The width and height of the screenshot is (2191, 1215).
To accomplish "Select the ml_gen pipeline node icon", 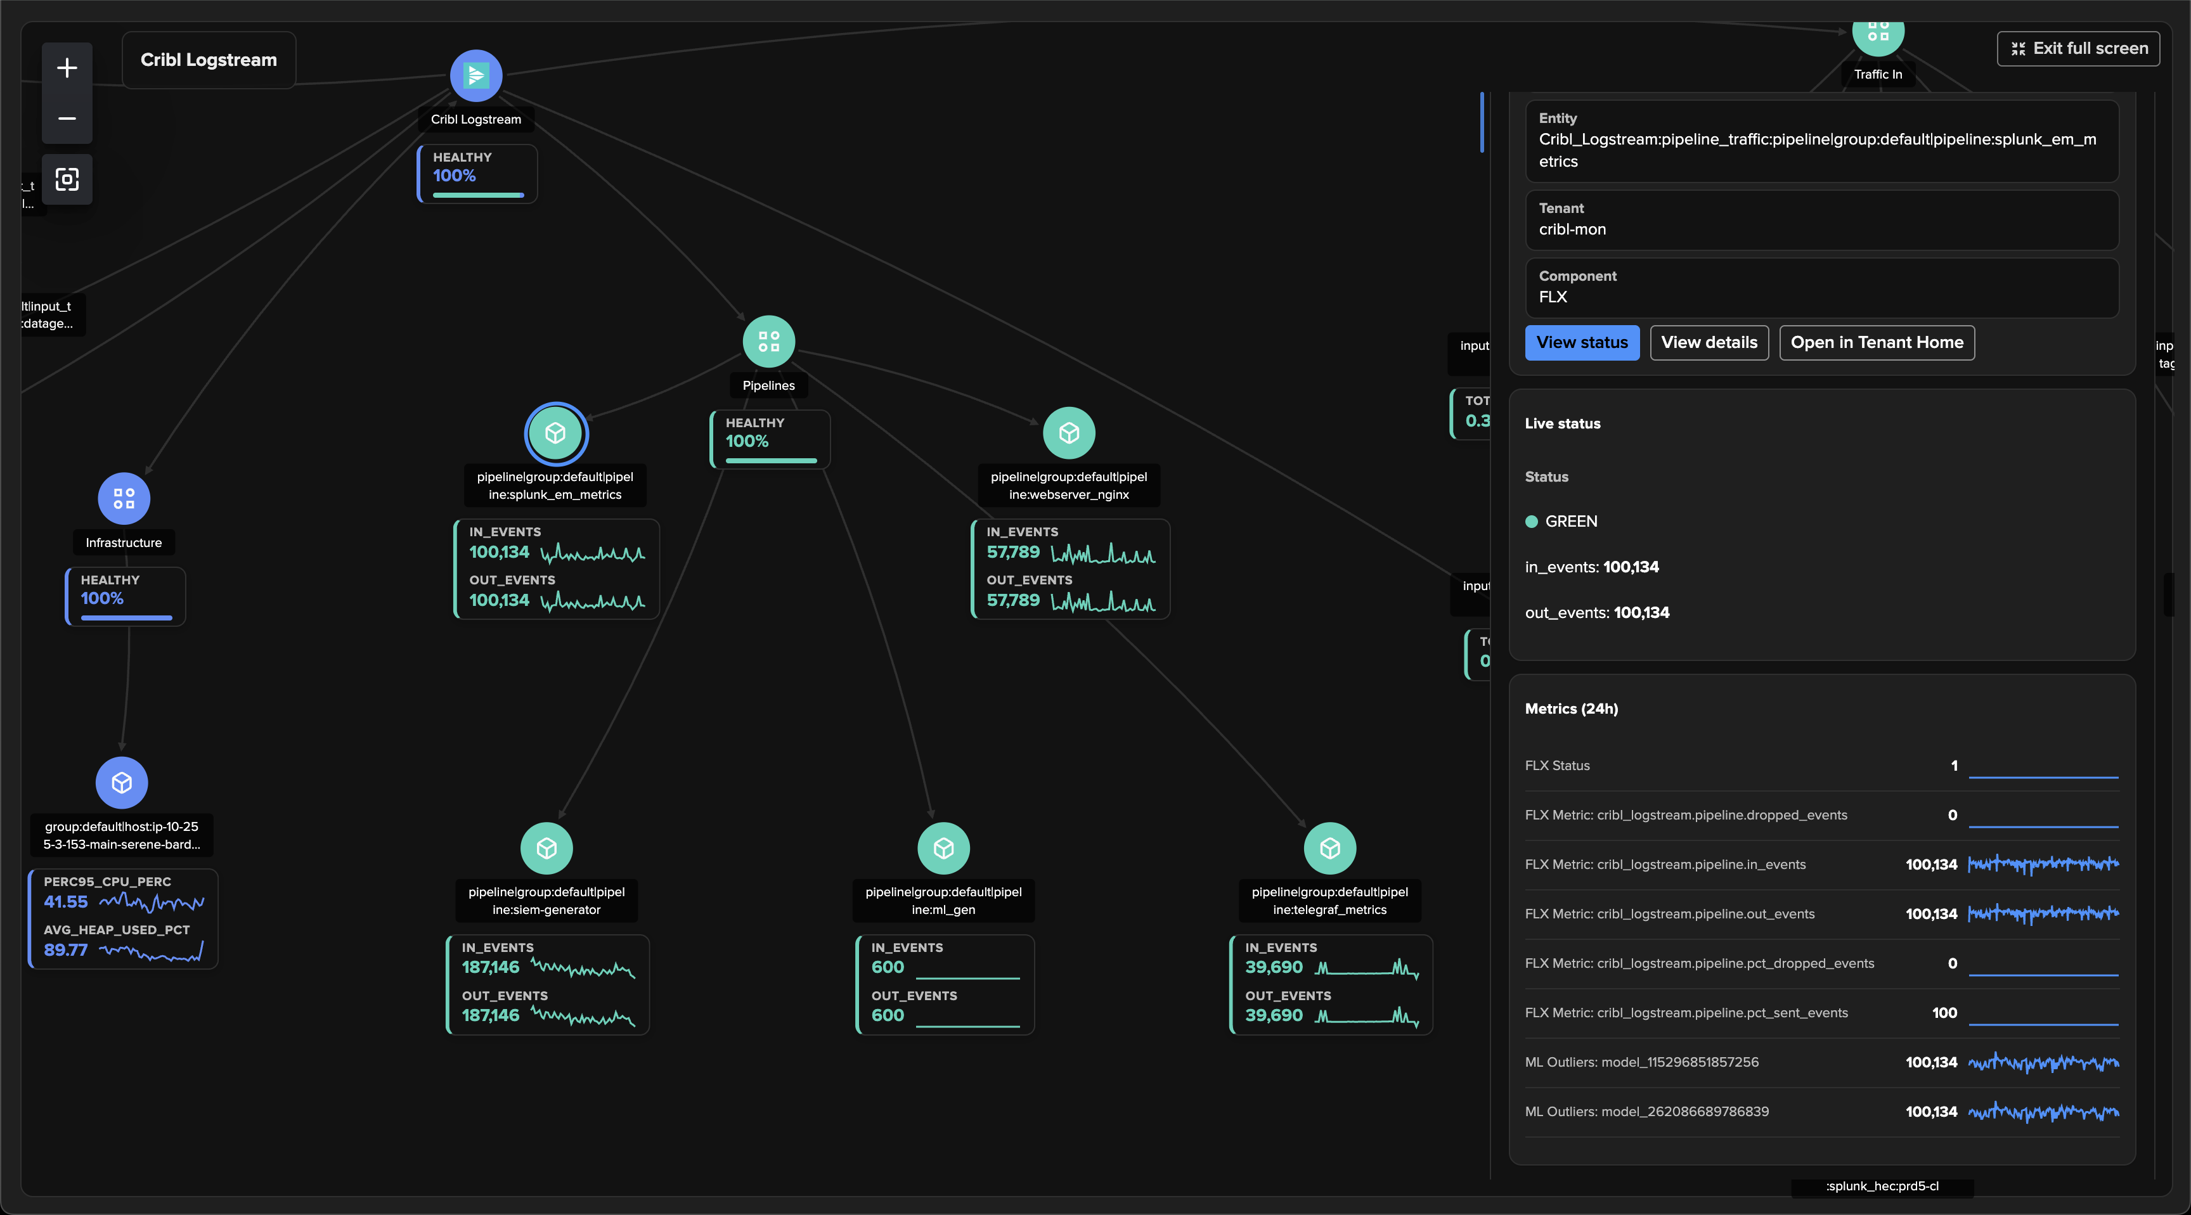I will [x=944, y=849].
